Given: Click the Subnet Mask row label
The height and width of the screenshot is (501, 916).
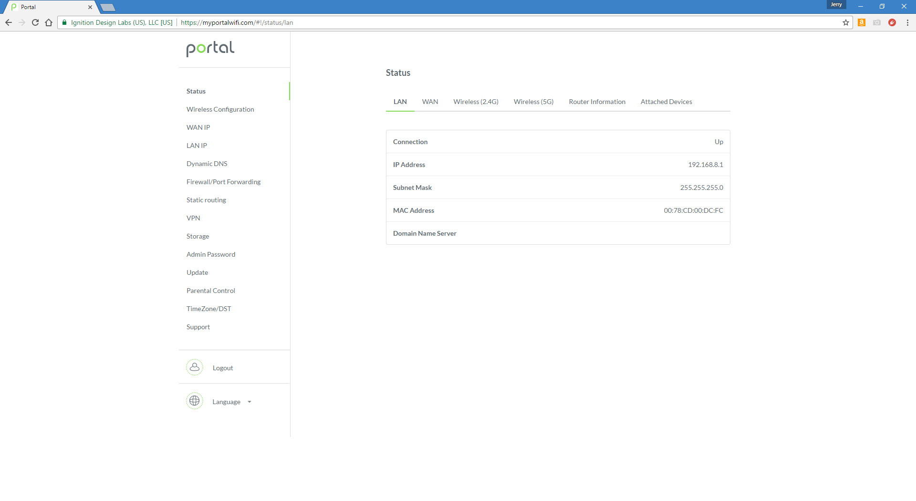Looking at the screenshot, I should point(412,188).
